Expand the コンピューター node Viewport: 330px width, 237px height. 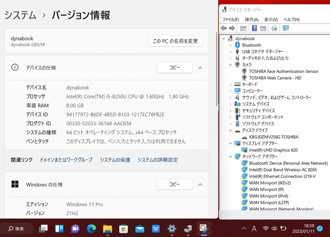pyautogui.click(x=230, y=91)
